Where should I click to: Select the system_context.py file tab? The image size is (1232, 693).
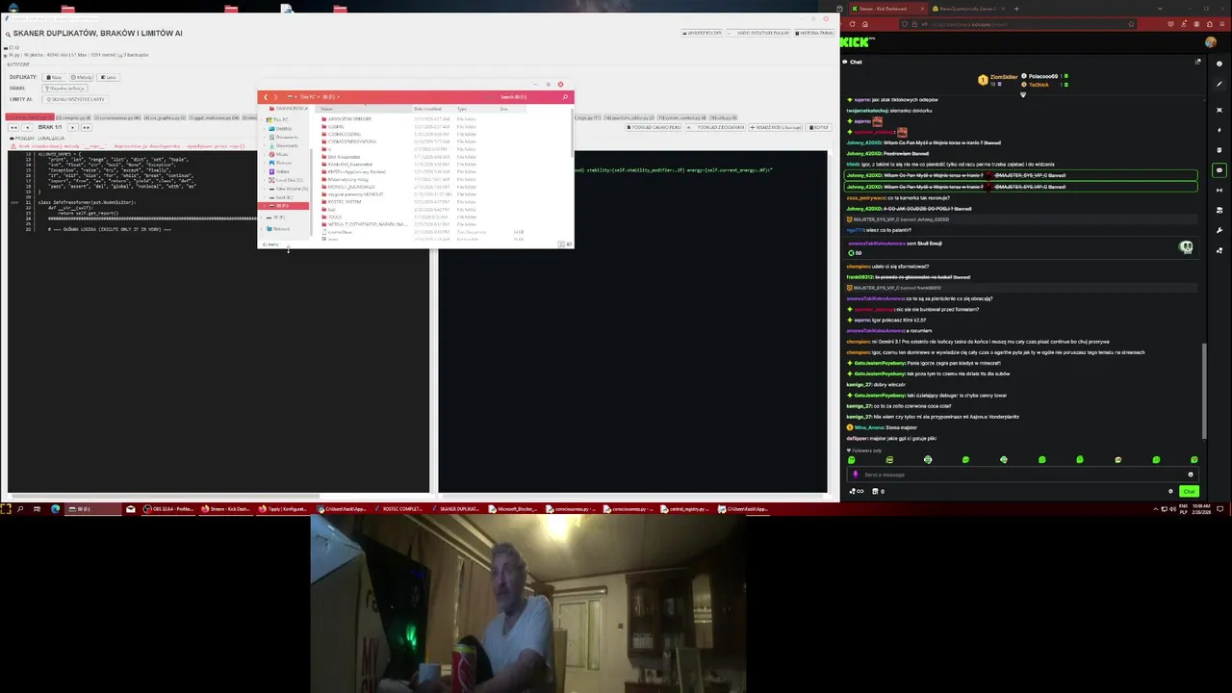tap(681, 117)
